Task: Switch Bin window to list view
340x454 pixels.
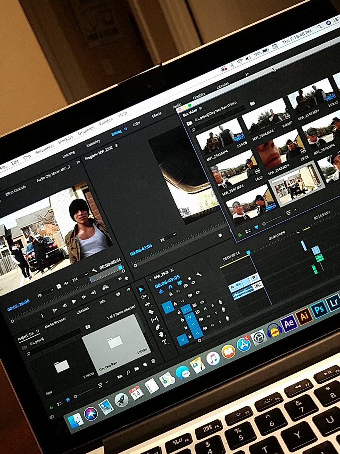Action: pos(248,231)
